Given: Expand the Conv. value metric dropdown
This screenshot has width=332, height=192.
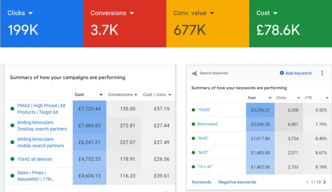Looking at the screenshot, I should tap(212, 13).
